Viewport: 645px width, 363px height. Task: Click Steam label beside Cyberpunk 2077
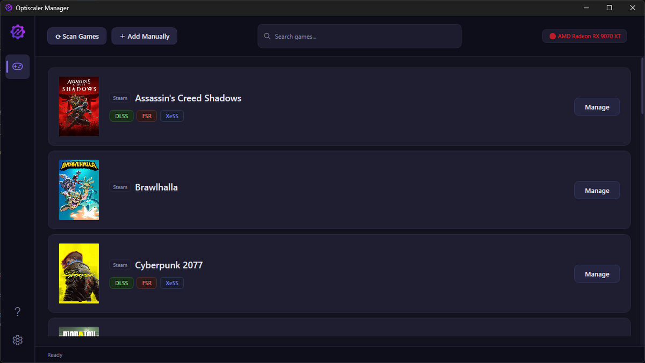tap(120, 265)
